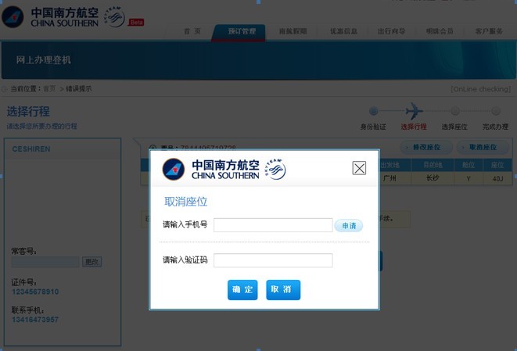Click the 选择行程 page heading
This screenshot has width=517, height=351.
pyautogui.click(x=28, y=111)
